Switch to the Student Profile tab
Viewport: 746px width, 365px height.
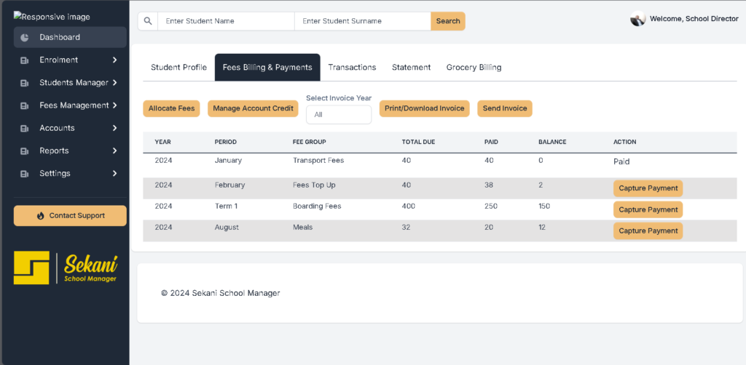point(179,68)
